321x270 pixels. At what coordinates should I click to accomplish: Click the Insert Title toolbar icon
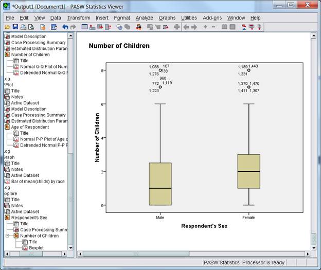pos(252,27)
